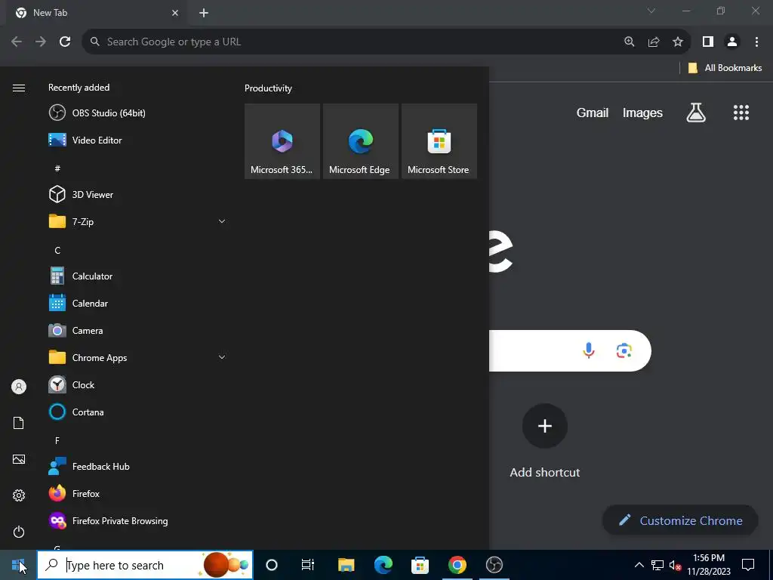Image resolution: width=773 pixels, height=580 pixels.
Task: Open the Clock app
Action: tap(137, 384)
